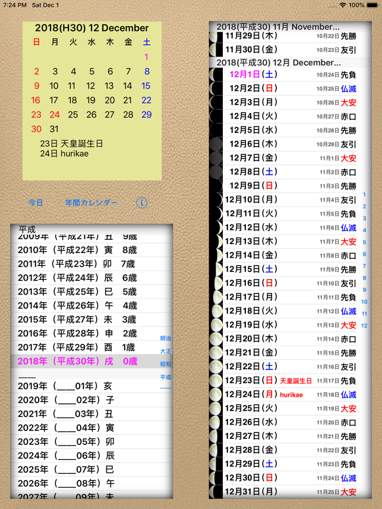Tap the moon icon beside 12月15日
The height and width of the screenshot is (509, 382).
click(216, 269)
